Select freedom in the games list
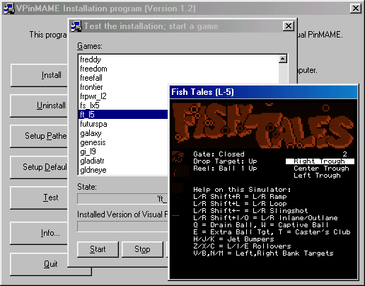Image resolution: width=365 pixels, height=286 pixels. pyautogui.click(x=93, y=69)
